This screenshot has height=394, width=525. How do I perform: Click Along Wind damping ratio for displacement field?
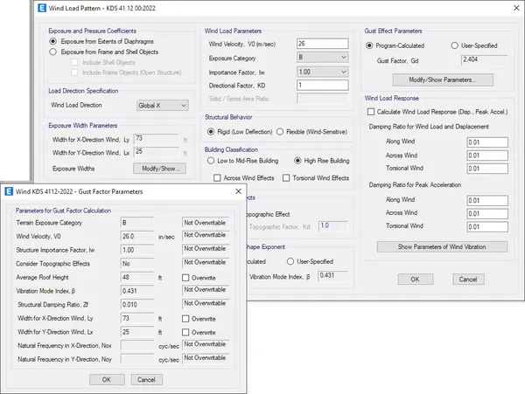pyautogui.click(x=487, y=142)
